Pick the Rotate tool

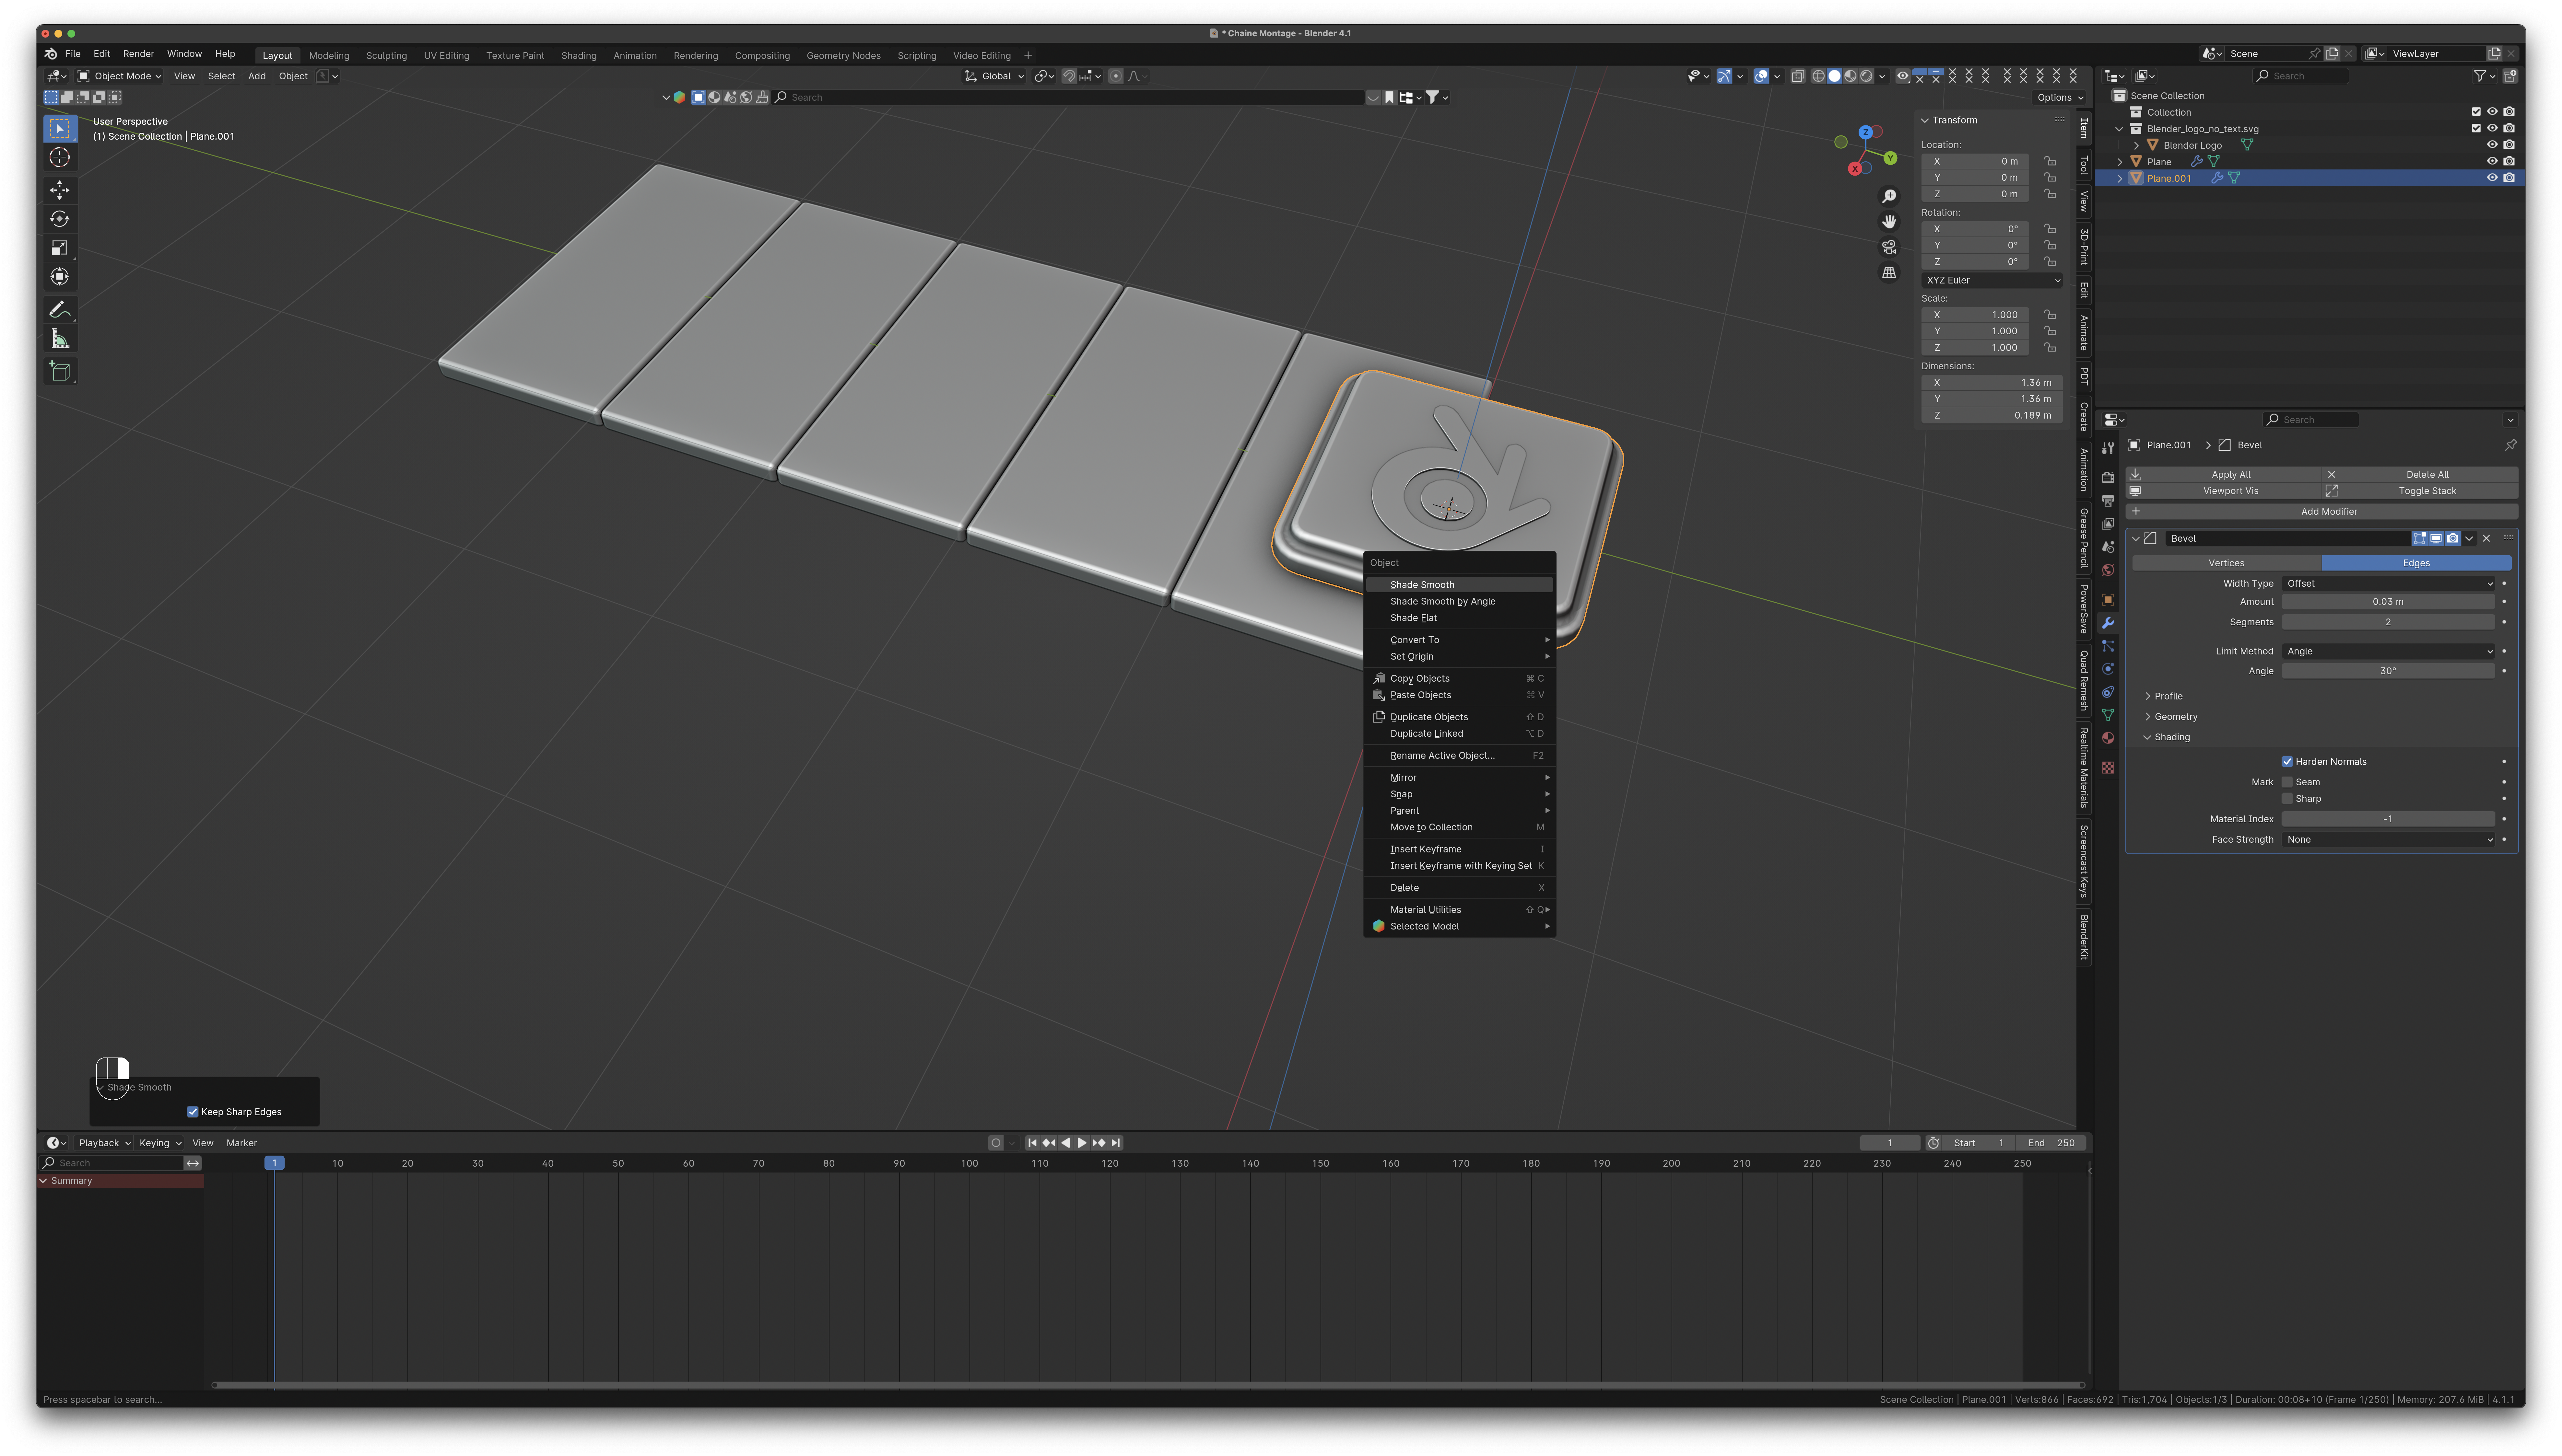[60, 219]
